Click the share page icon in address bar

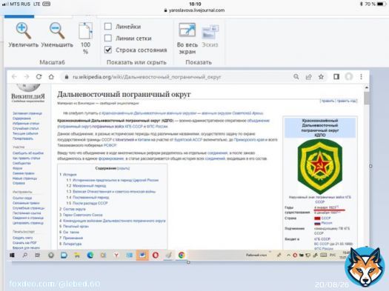309,77
